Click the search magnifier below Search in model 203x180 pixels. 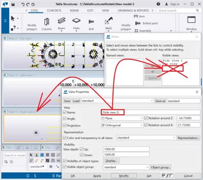(x=6, y=162)
